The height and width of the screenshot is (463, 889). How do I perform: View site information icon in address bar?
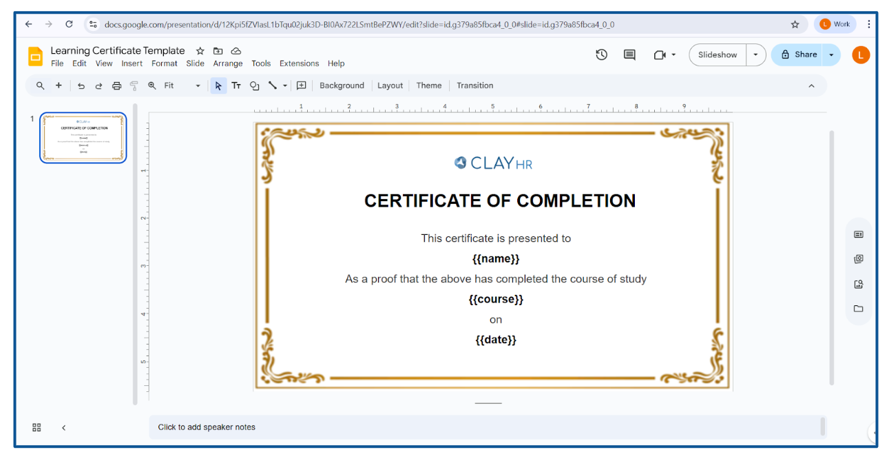coord(94,24)
